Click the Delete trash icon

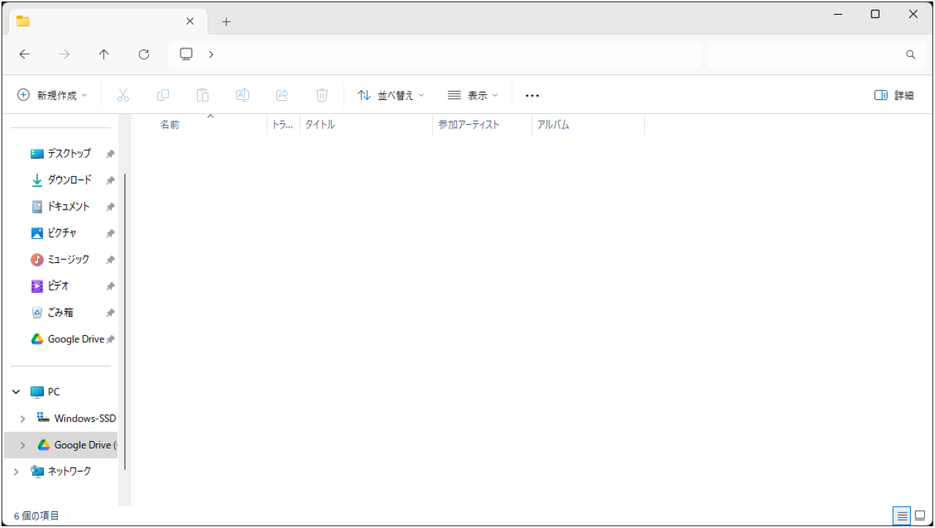coord(322,95)
